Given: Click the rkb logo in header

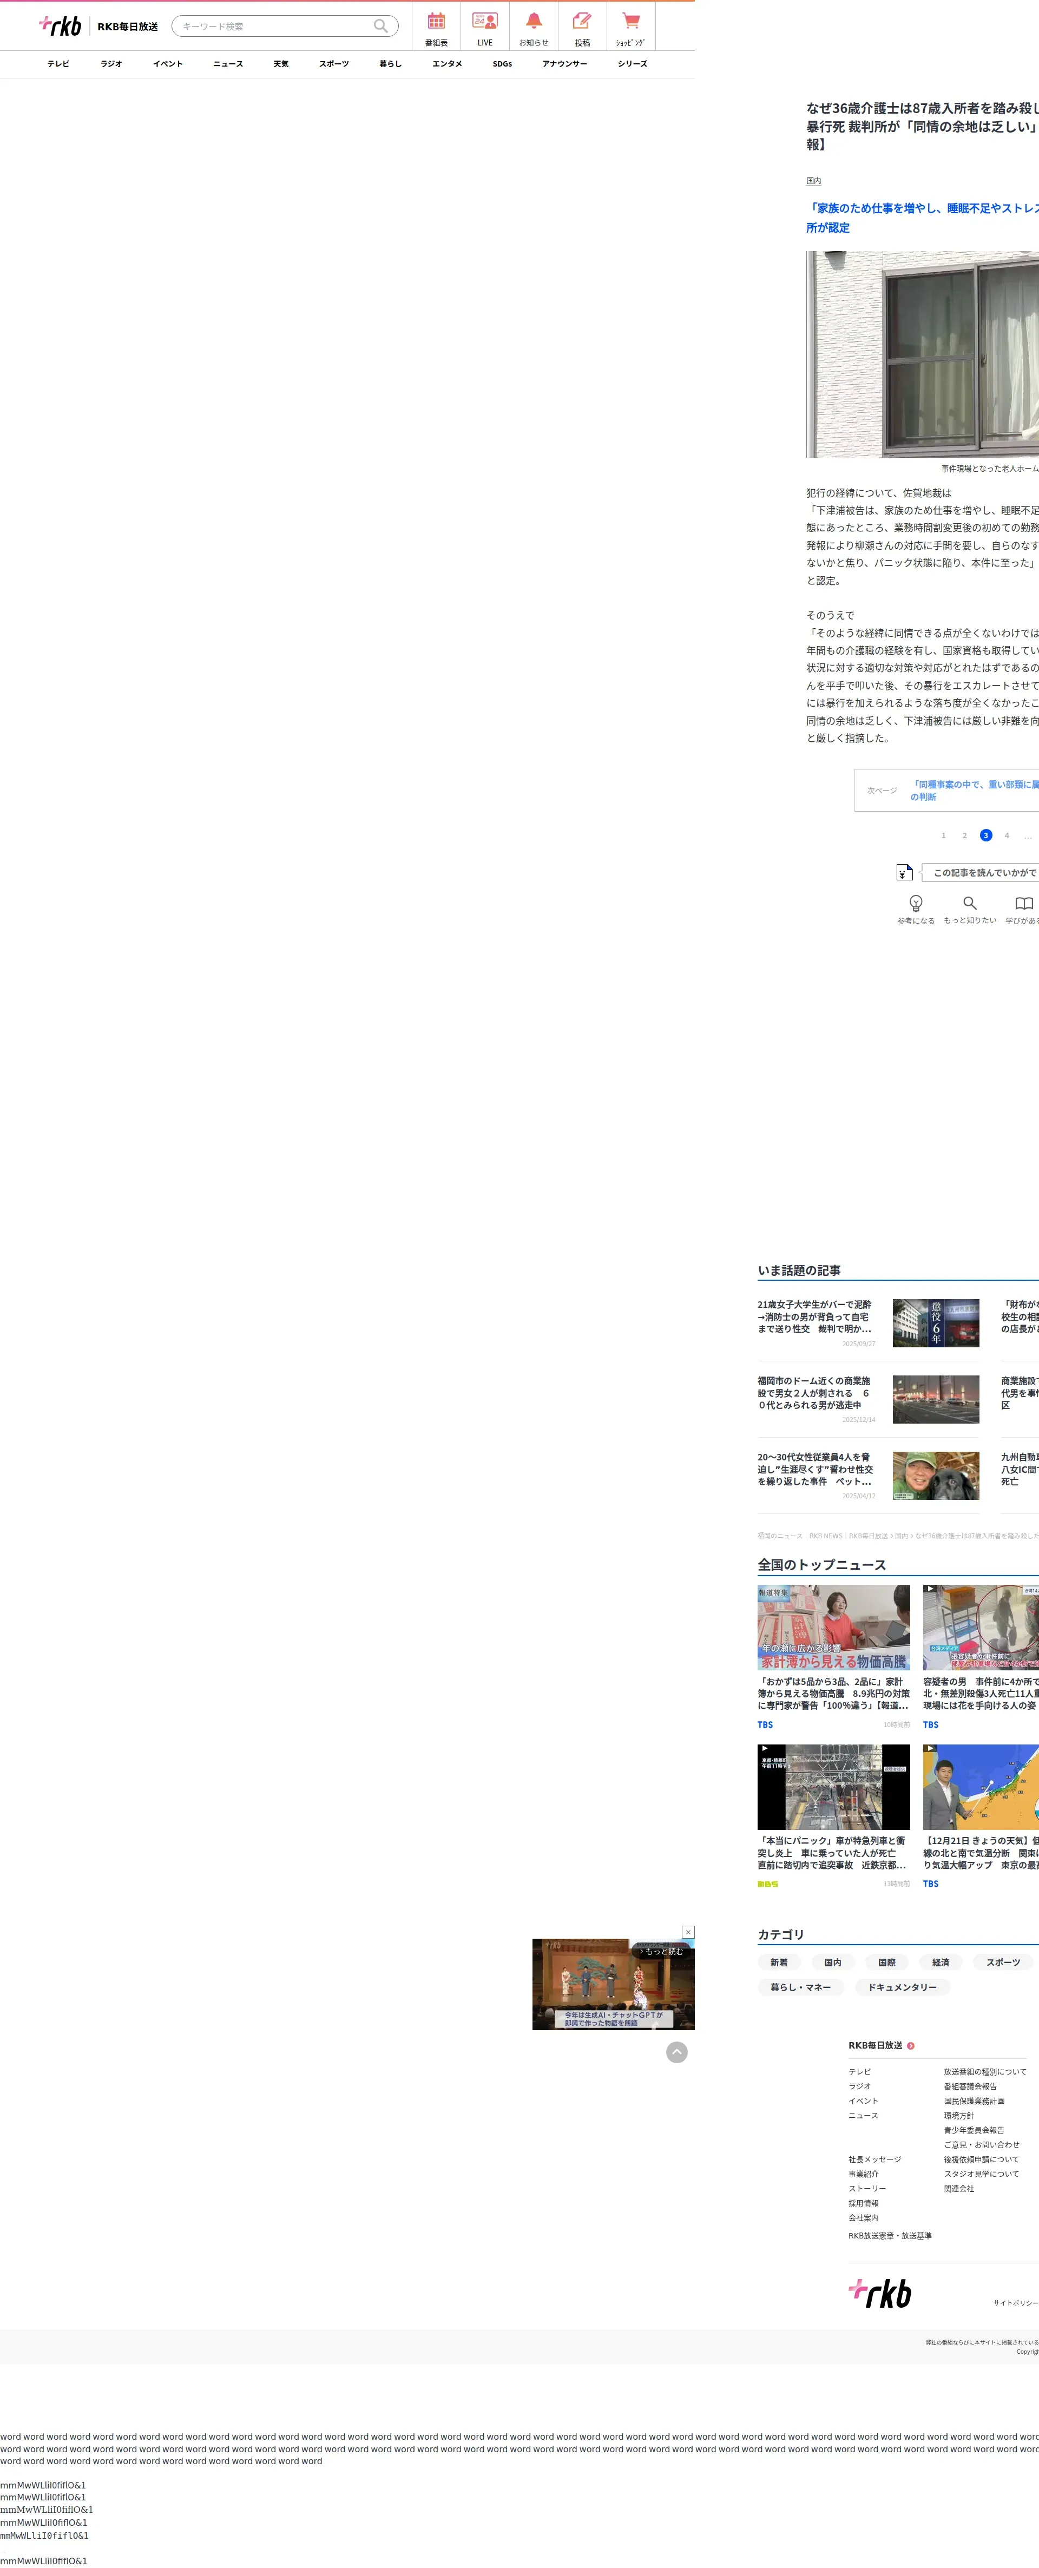Looking at the screenshot, I should 61,26.
